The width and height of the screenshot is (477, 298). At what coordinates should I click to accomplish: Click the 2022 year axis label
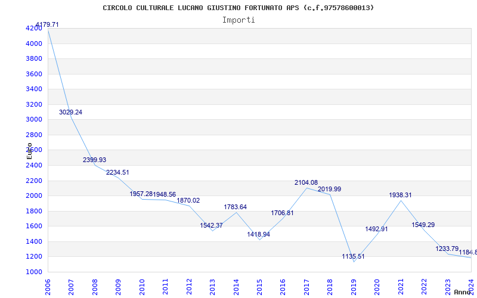pyautogui.click(x=425, y=287)
